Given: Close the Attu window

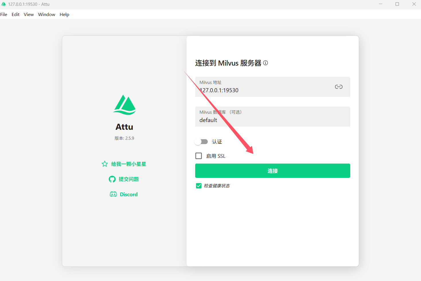Looking at the screenshot, I should (414, 4).
